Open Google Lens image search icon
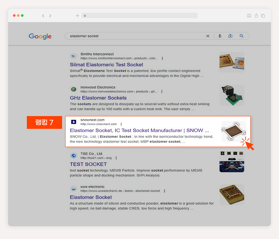Image resolution: width=279 pixels, height=239 pixels. (x=230, y=36)
